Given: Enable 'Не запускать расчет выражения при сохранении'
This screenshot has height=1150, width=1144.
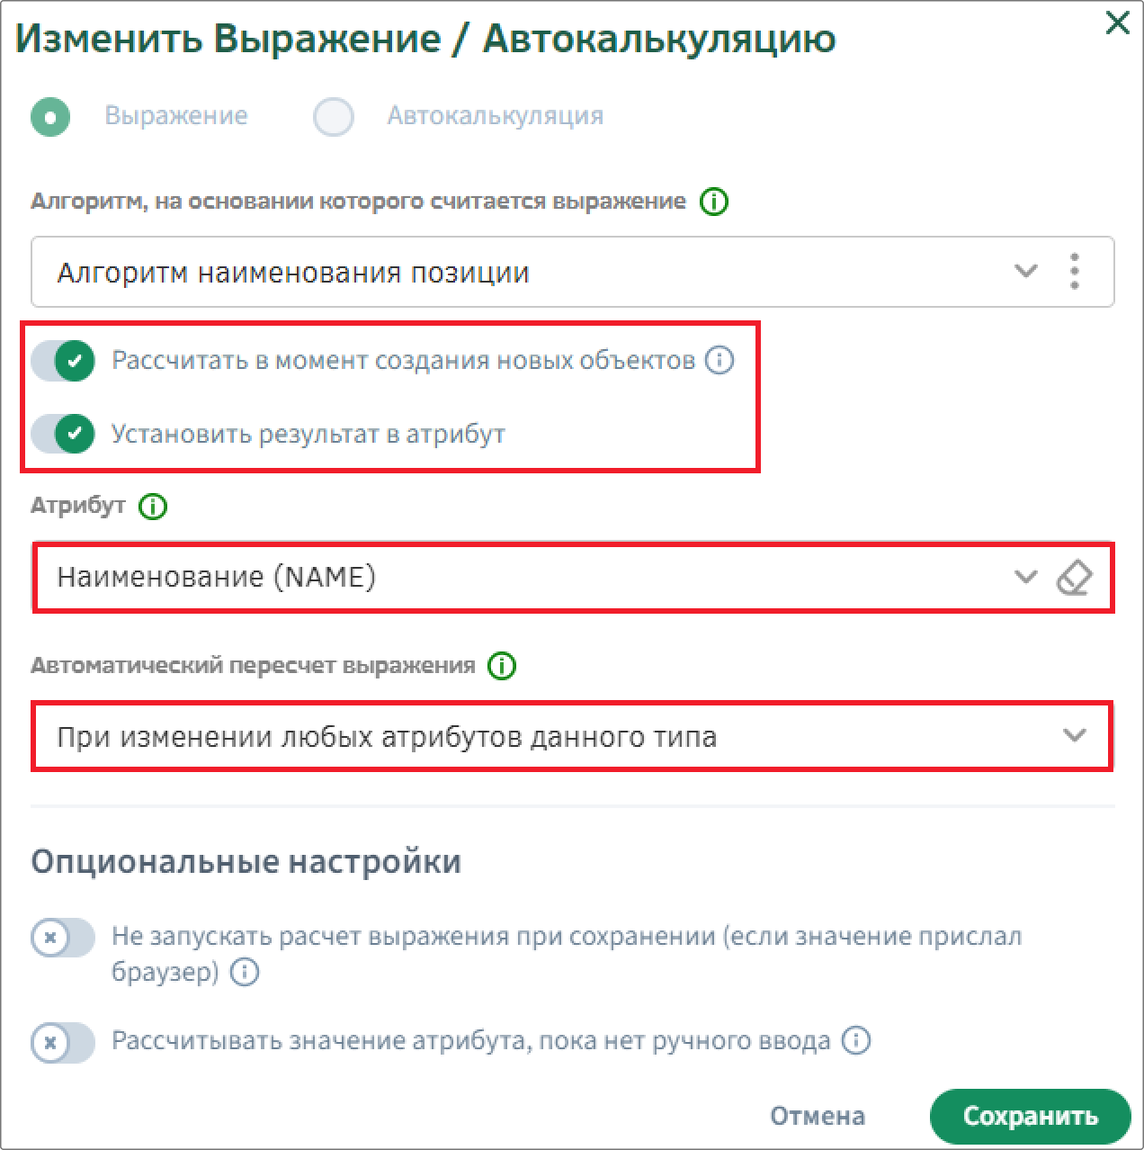Looking at the screenshot, I should click(x=63, y=938).
